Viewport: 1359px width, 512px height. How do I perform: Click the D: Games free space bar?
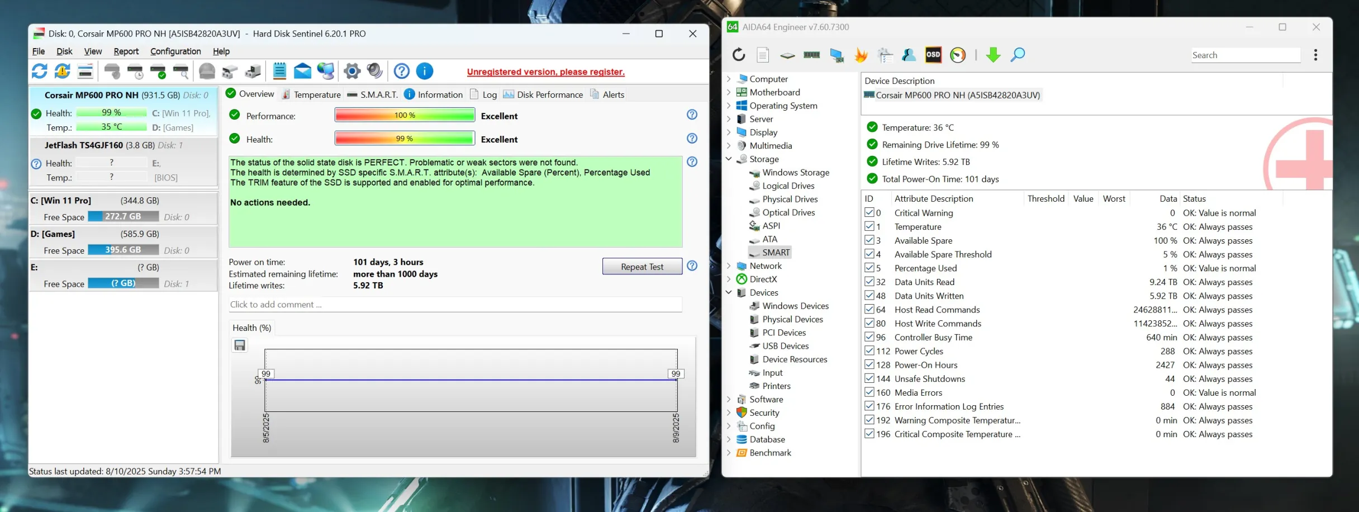pyautogui.click(x=123, y=250)
